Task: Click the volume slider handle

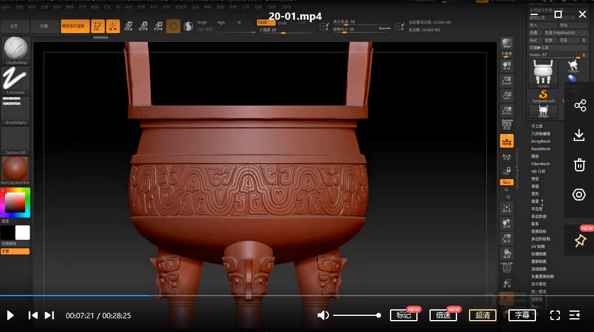Action: pos(379,315)
